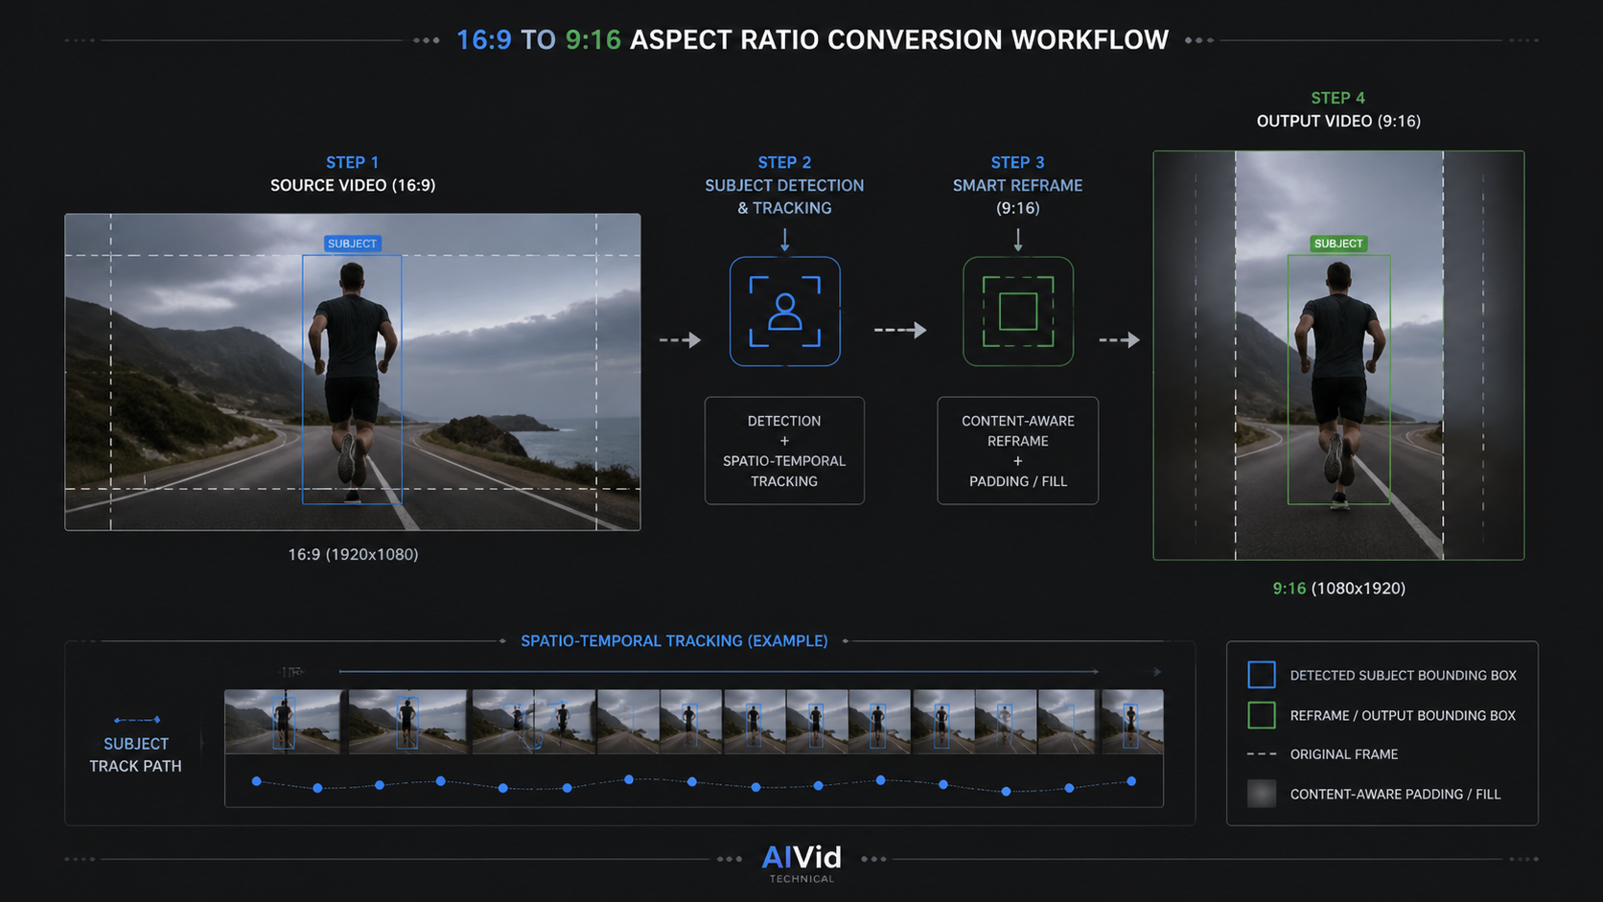Select the blue detected subject bounding box swatch
Viewport: 1603px width, 902px height.
(1261, 675)
